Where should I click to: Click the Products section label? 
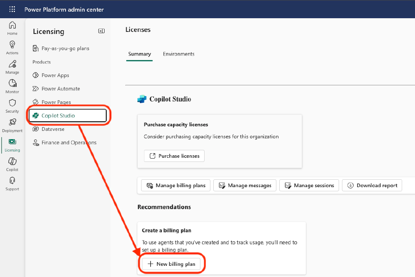tap(41, 62)
